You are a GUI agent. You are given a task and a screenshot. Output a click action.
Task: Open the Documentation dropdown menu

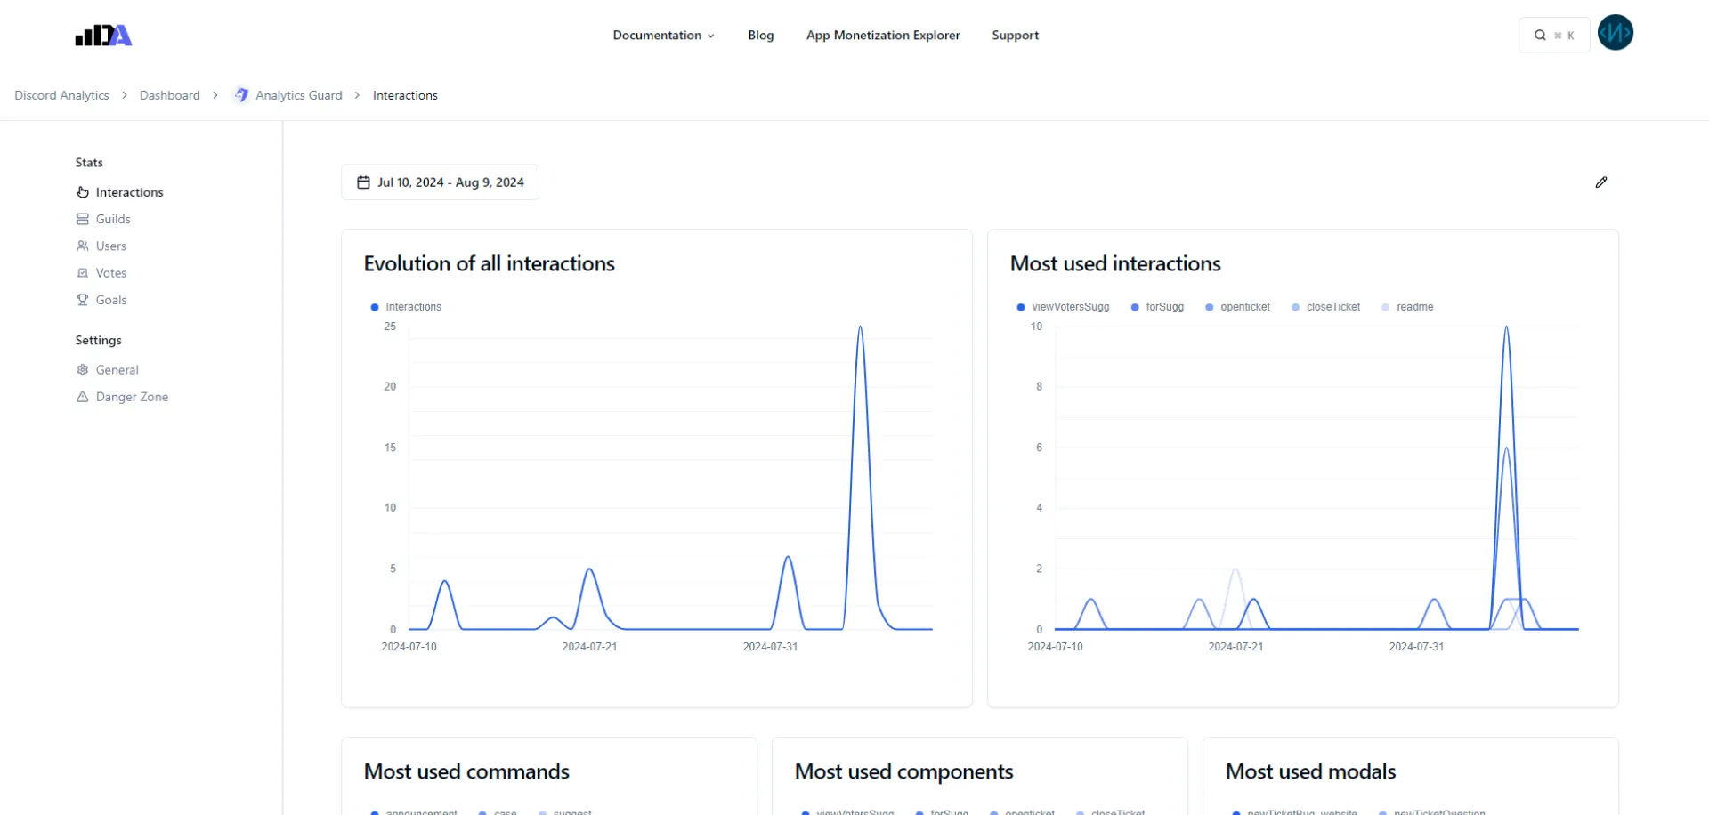click(x=663, y=36)
